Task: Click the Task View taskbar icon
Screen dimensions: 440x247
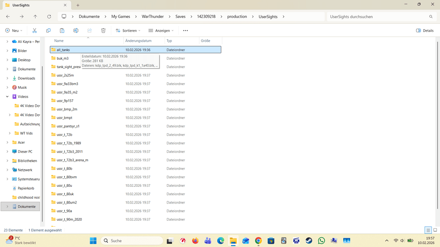Action: (x=170, y=240)
